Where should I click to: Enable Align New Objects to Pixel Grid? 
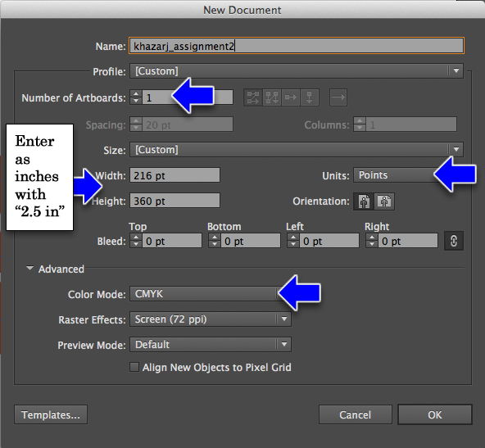click(x=134, y=367)
